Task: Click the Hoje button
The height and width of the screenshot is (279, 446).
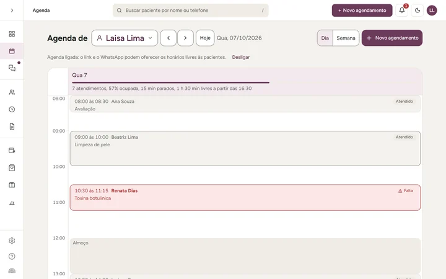Action: [x=205, y=38]
